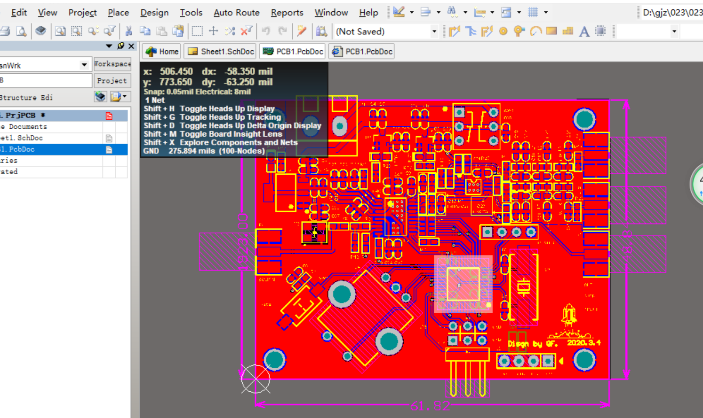Screen dimensions: 703x418
Task: Click the Paste icon in the toolbar
Action: coord(161,31)
